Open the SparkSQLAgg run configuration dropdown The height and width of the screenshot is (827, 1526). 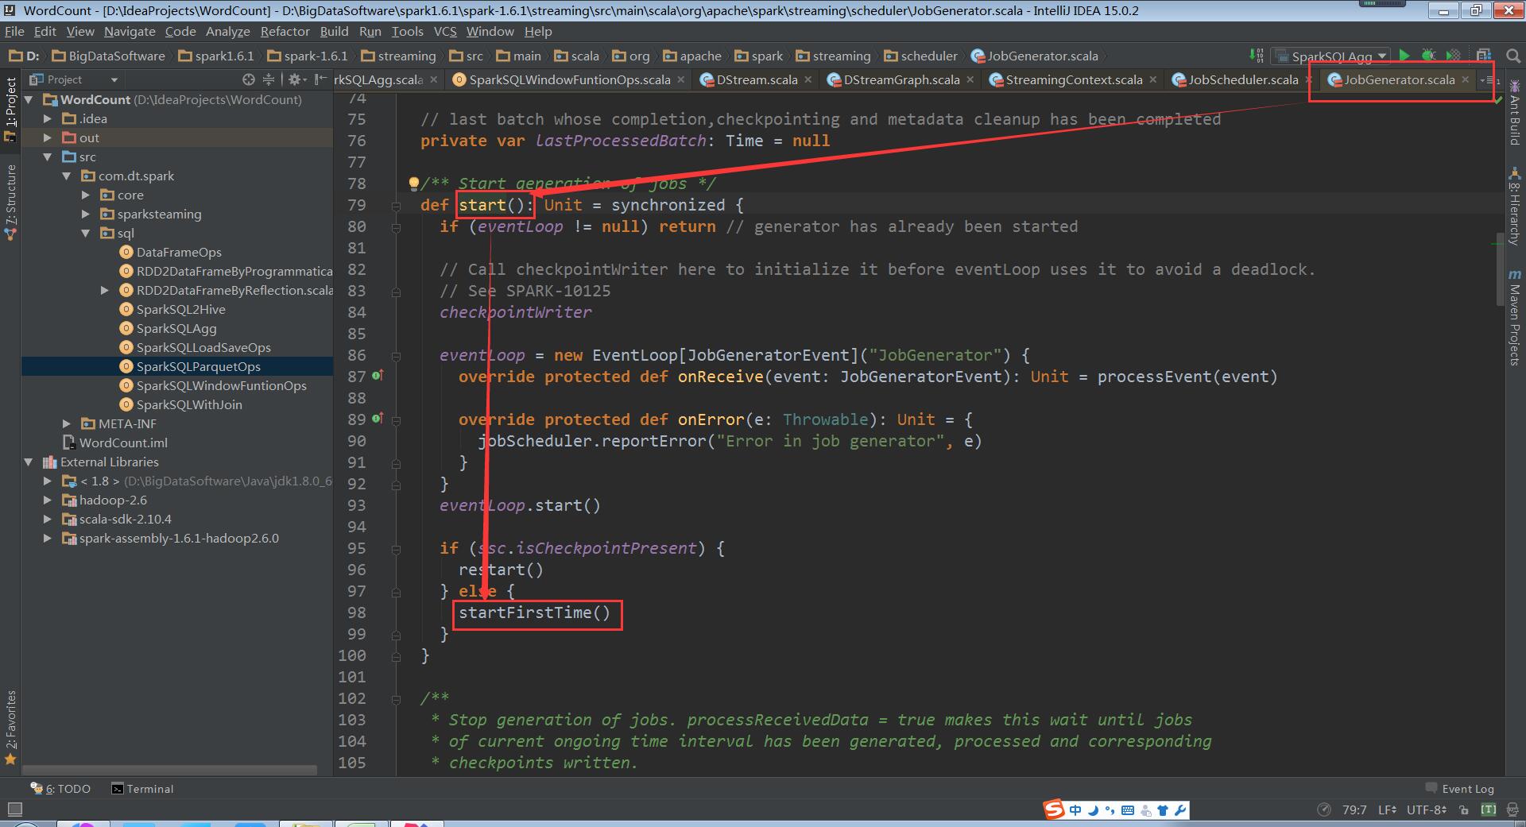[x=1331, y=56]
